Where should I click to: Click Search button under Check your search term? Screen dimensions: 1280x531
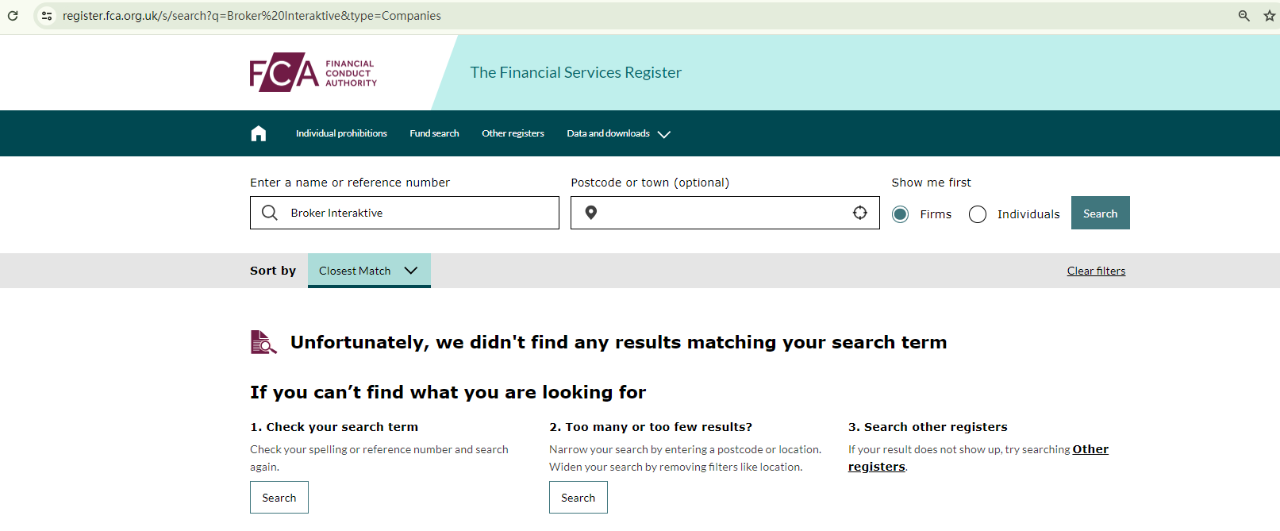point(279,498)
